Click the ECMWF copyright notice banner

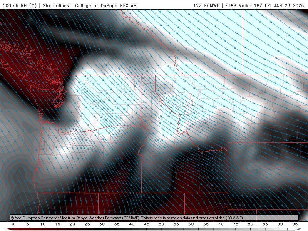pyautogui.click(x=154, y=218)
